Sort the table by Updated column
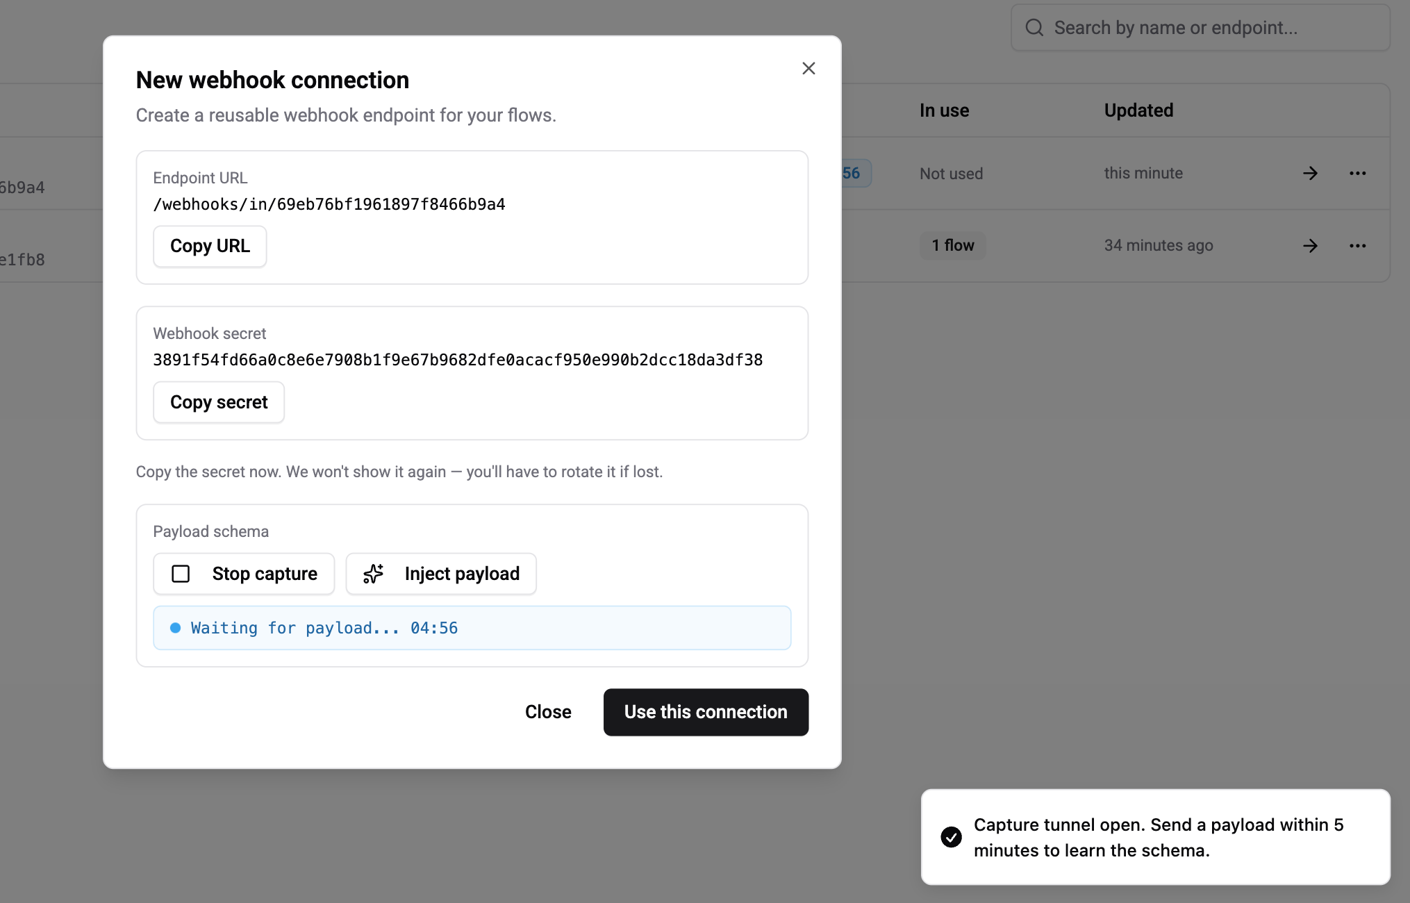The image size is (1410, 903). point(1138,110)
